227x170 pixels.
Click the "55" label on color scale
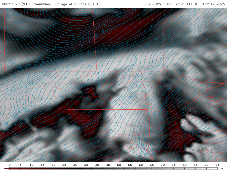[x=130, y=165]
